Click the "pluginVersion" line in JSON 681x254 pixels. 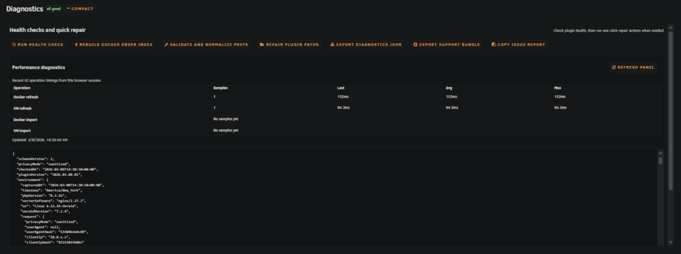(x=49, y=175)
